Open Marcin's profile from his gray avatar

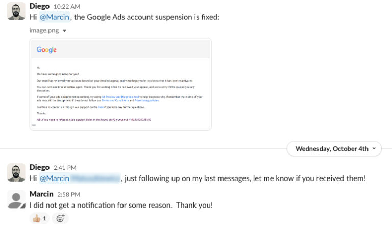pos(16,199)
